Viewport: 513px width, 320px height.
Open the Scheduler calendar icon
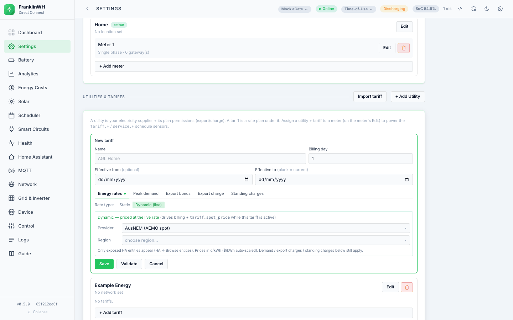[11, 116]
